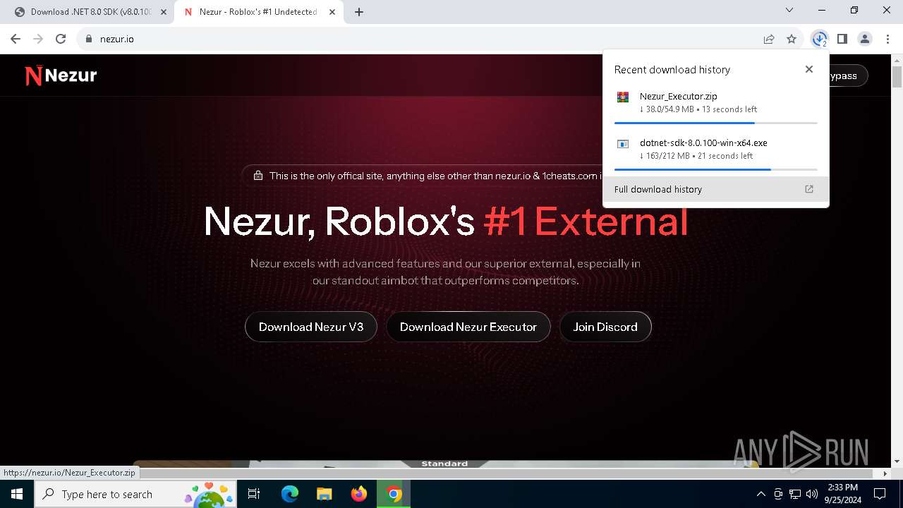Image resolution: width=903 pixels, height=508 pixels.
Task: Click the official site notice banner
Action: click(423, 176)
